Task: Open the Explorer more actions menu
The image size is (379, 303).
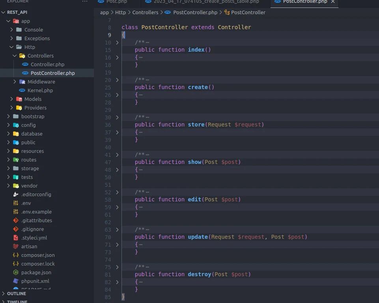Action: point(85,2)
